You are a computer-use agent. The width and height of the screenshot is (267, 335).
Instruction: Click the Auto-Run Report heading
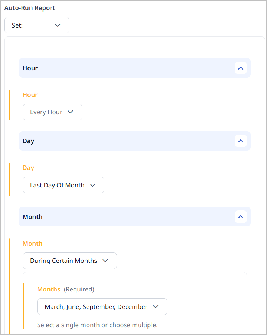tap(29, 8)
